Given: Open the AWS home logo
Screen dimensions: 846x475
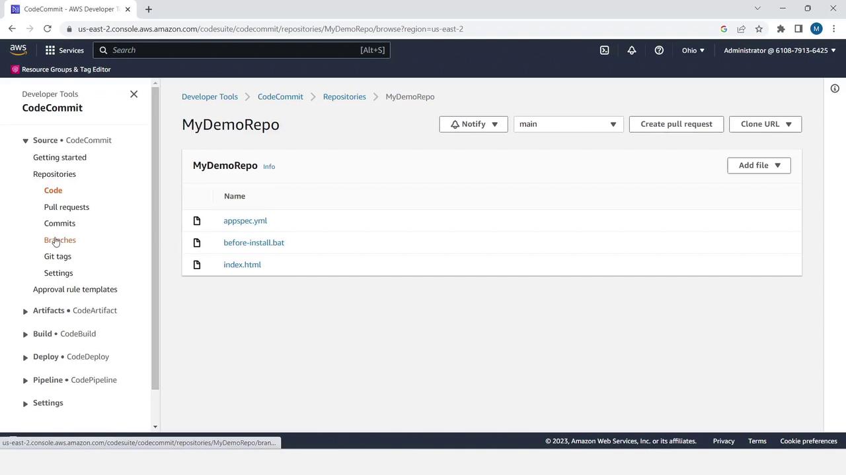Looking at the screenshot, I should (19, 50).
